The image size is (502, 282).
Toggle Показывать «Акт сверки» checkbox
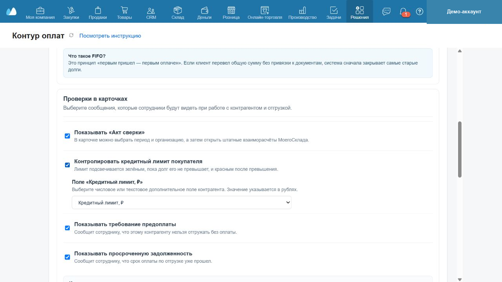pos(67,136)
